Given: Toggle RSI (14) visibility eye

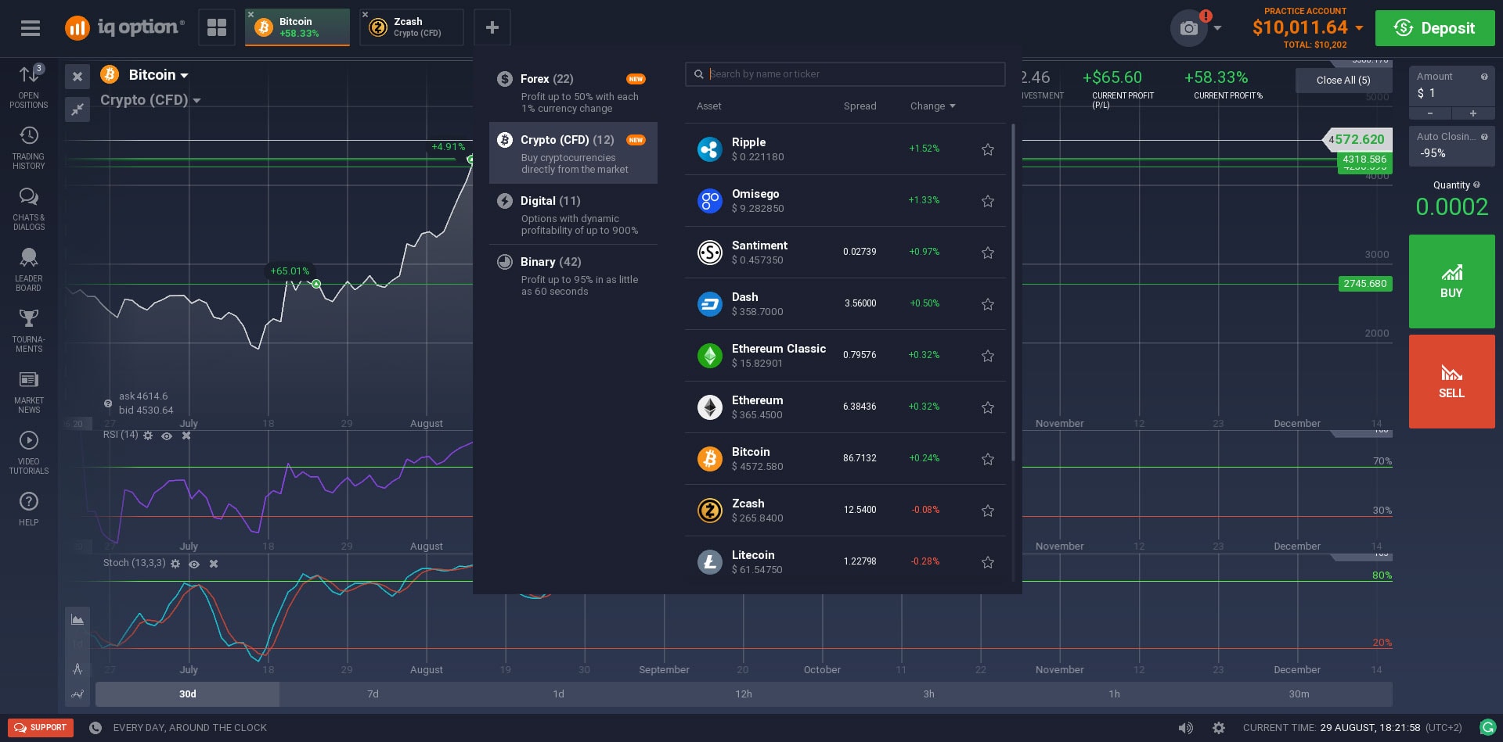Looking at the screenshot, I should [167, 436].
